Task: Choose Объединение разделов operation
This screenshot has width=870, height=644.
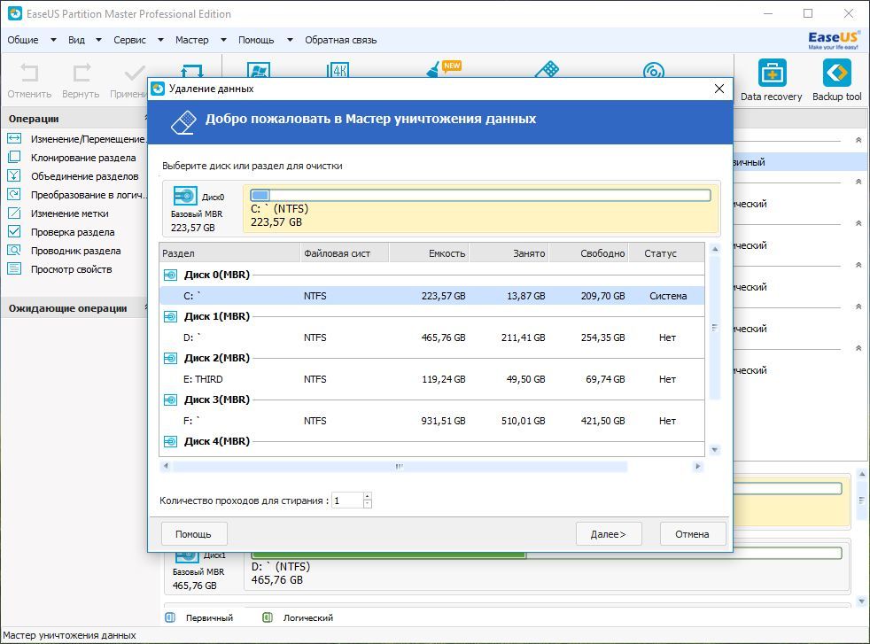Action: [84, 176]
